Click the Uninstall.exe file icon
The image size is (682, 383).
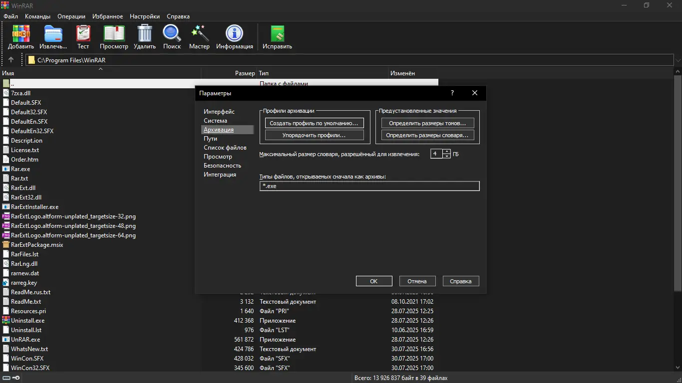point(6,321)
